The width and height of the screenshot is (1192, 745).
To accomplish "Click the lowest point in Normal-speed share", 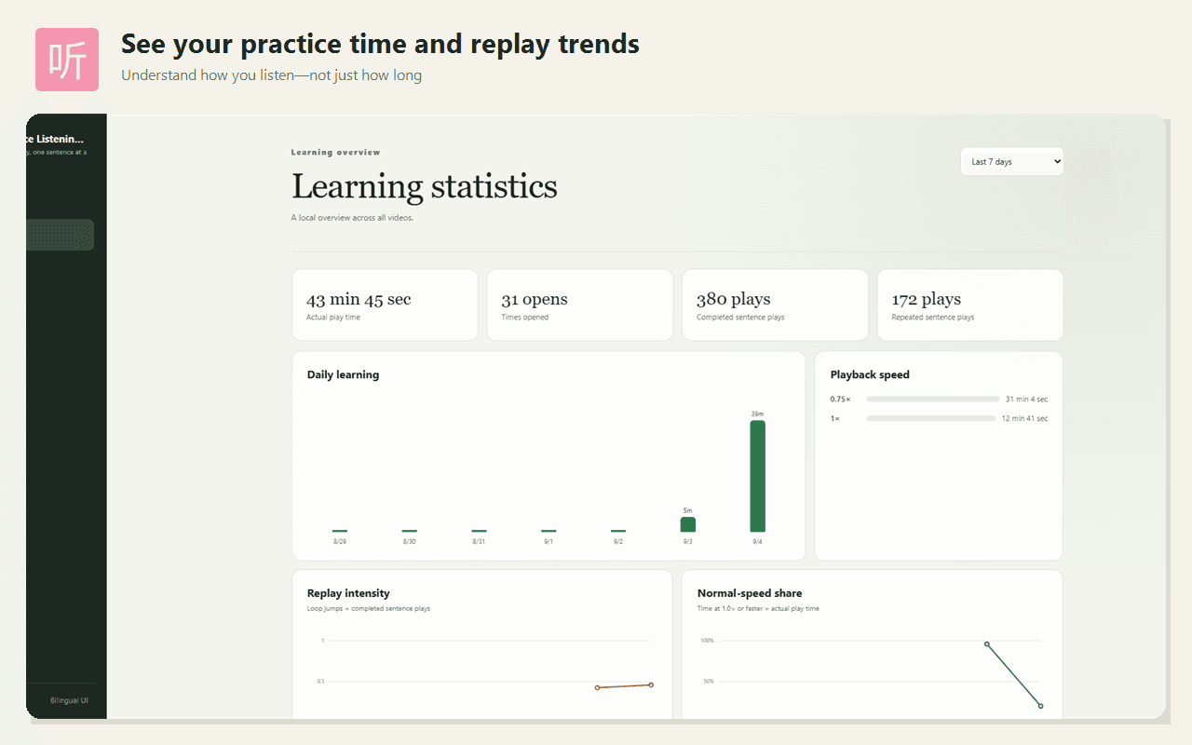I will [1040, 706].
